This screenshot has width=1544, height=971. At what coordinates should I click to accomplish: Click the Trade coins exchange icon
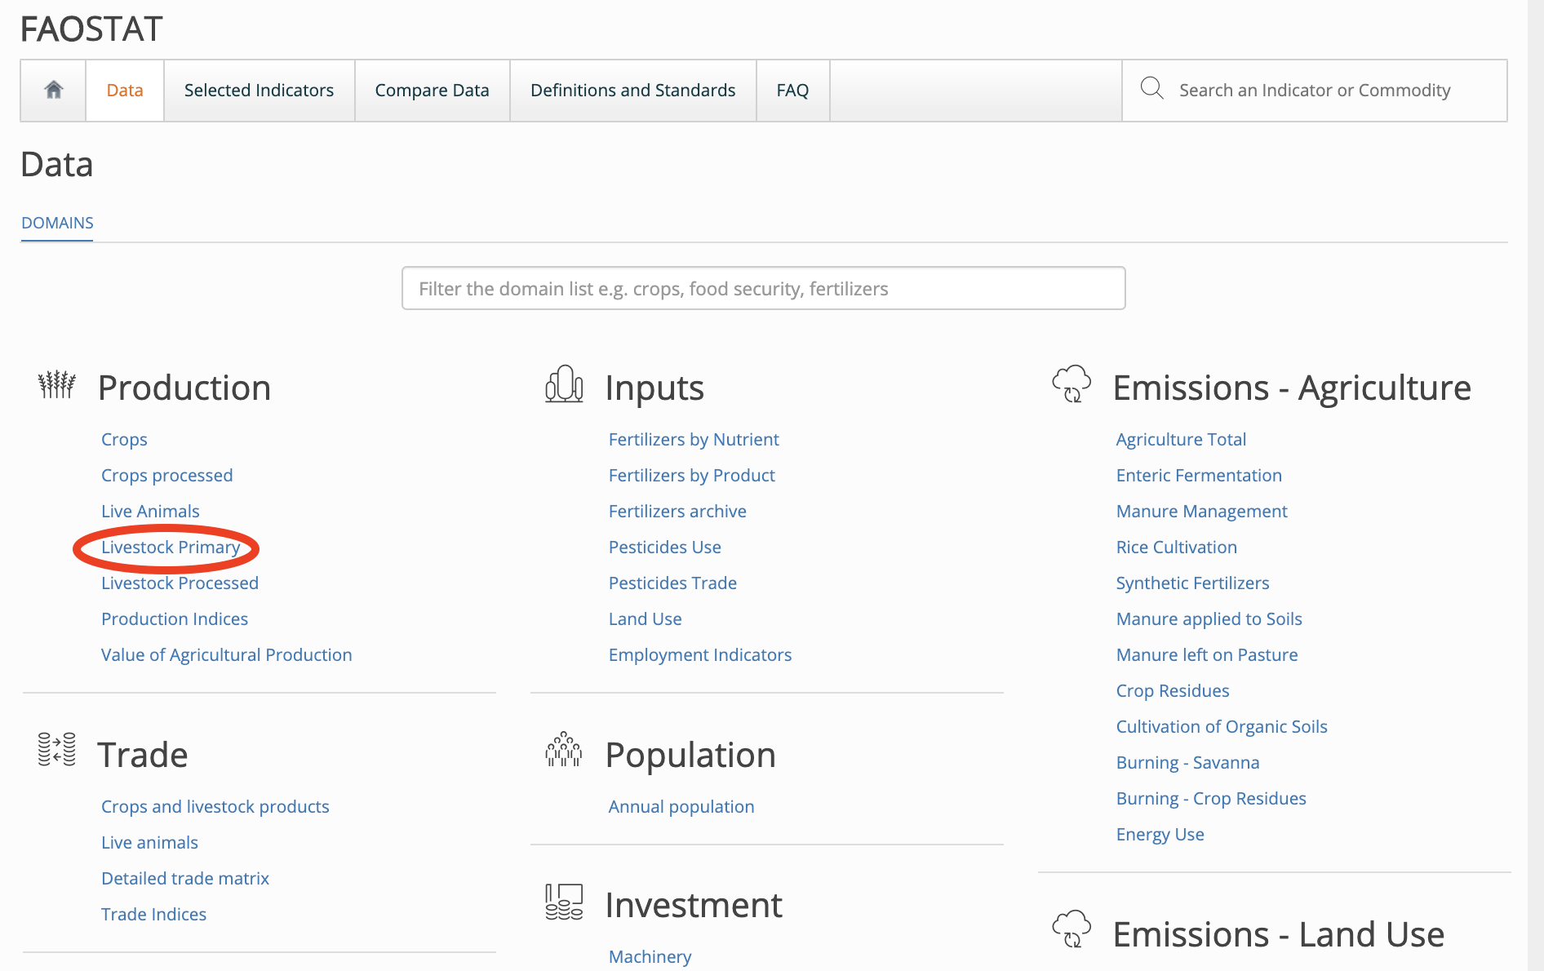click(x=57, y=749)
